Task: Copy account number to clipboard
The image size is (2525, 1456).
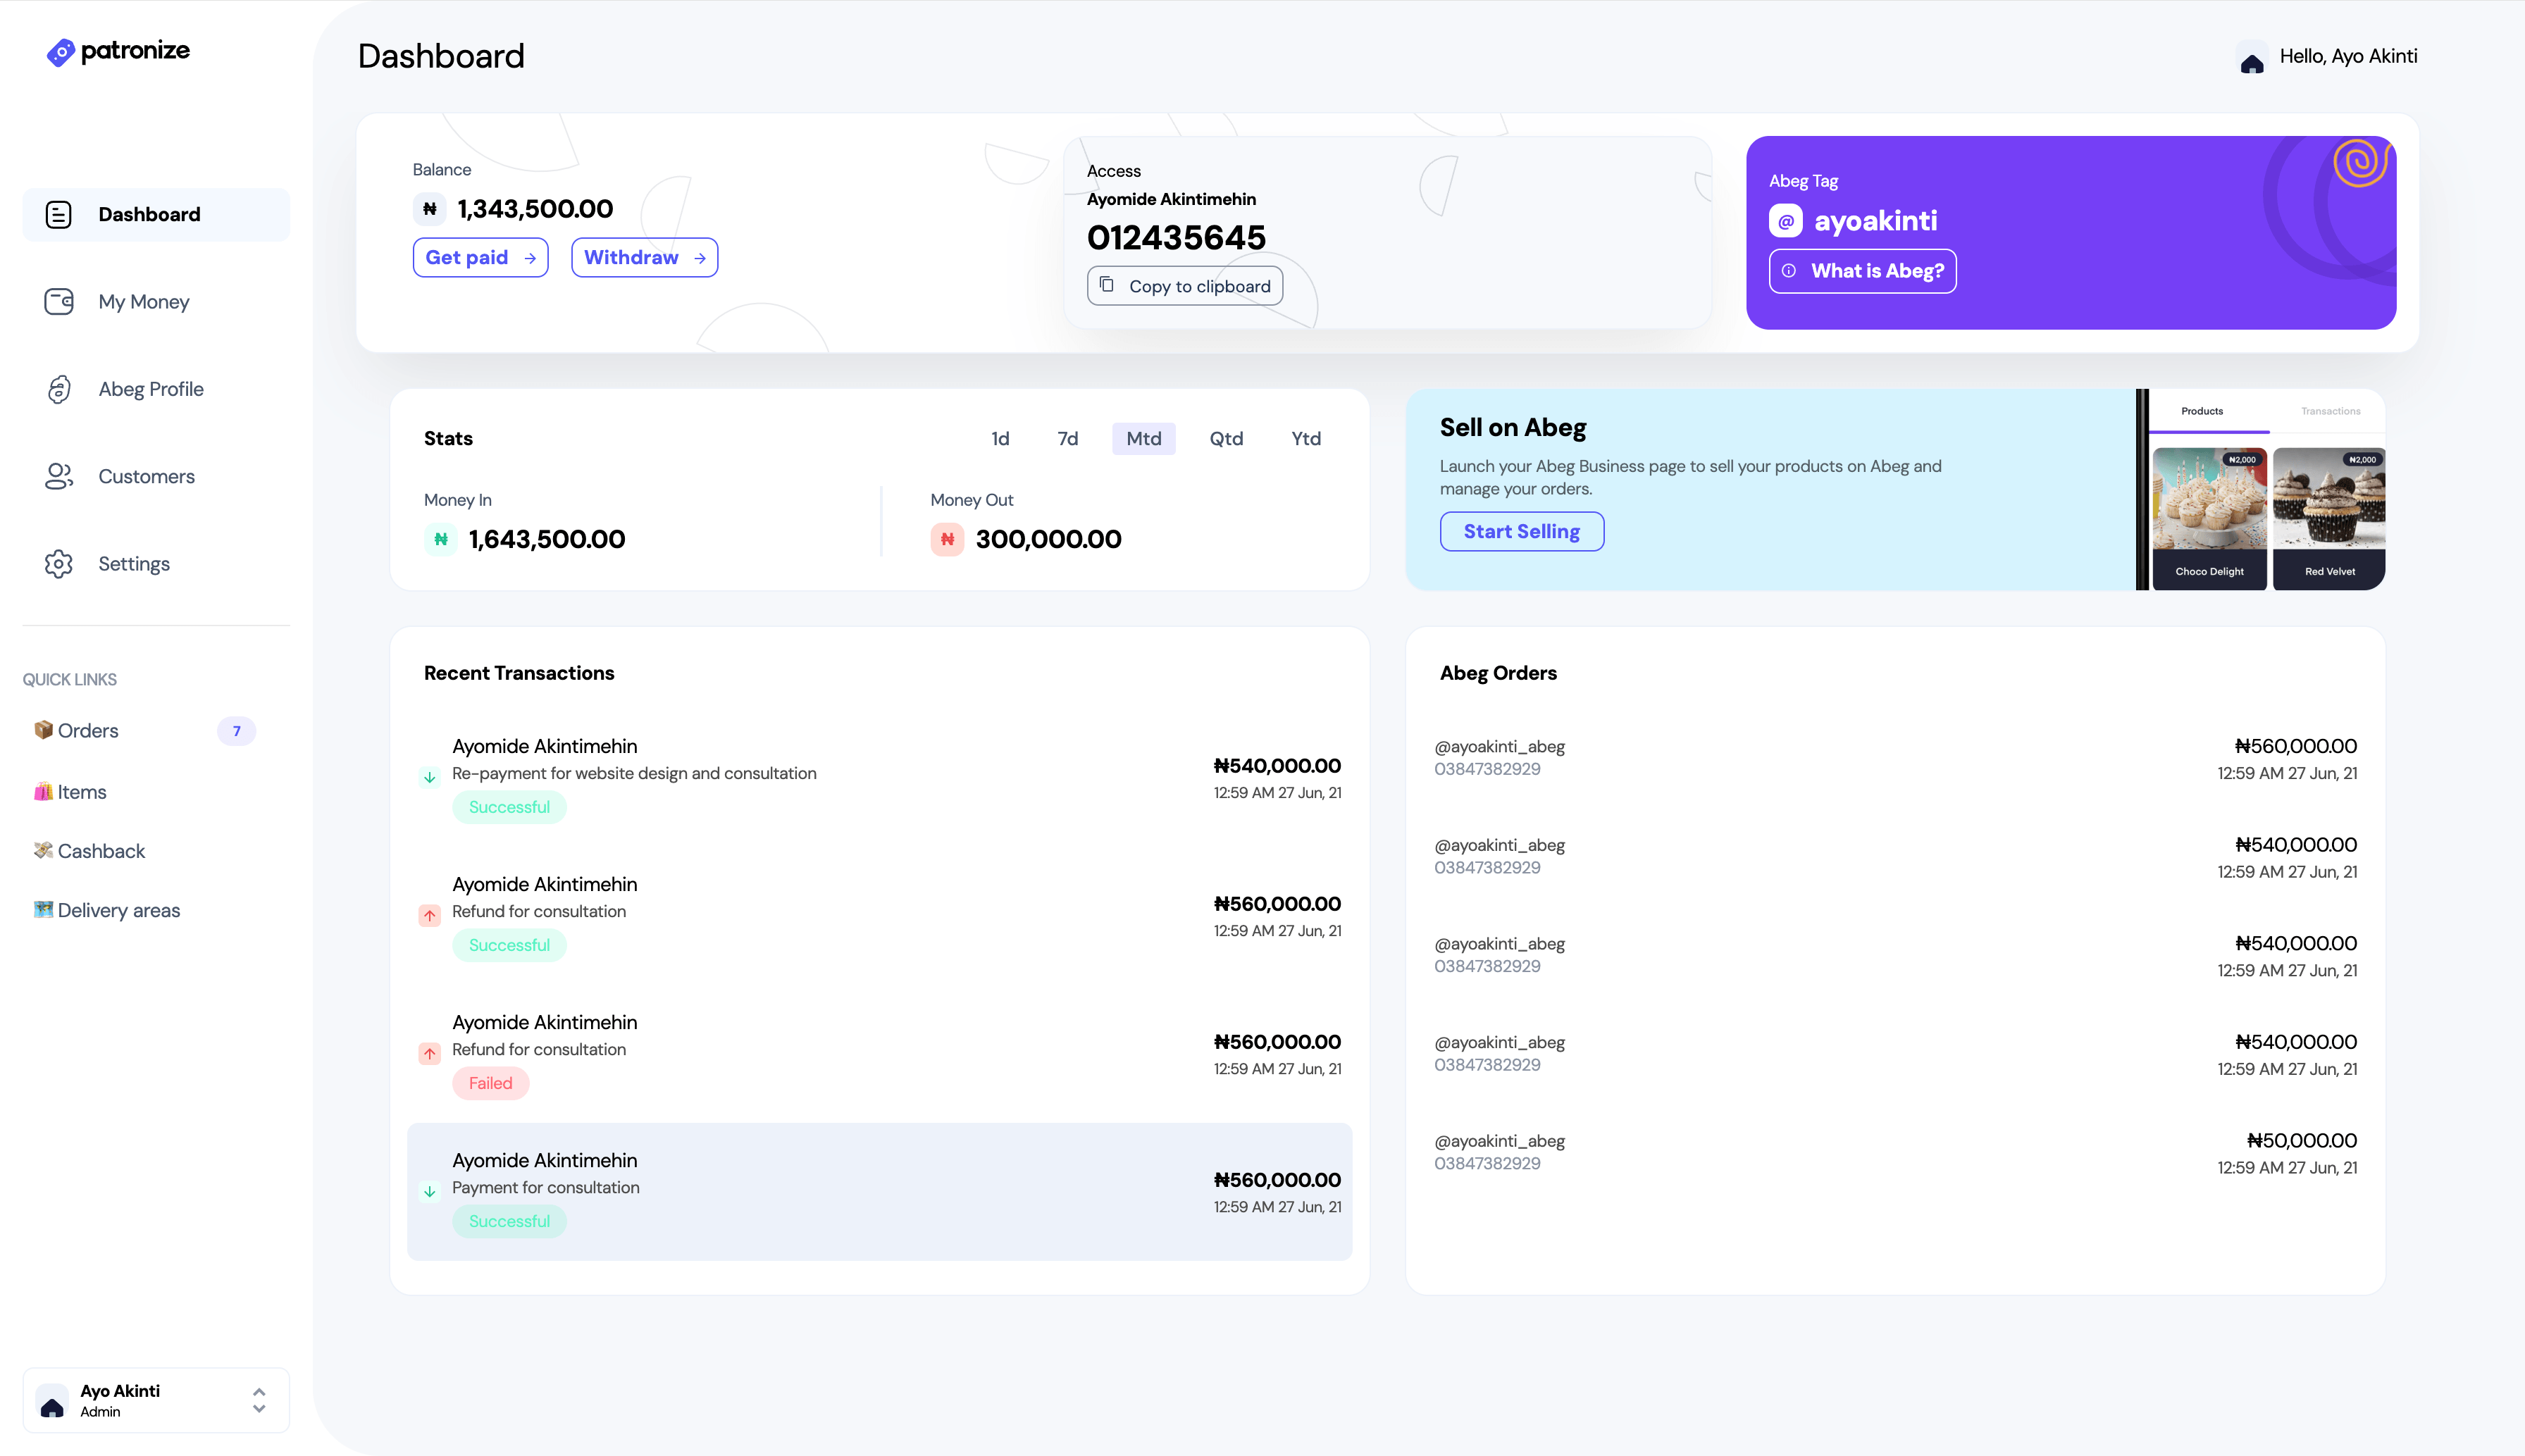Action: point(1185,286)
